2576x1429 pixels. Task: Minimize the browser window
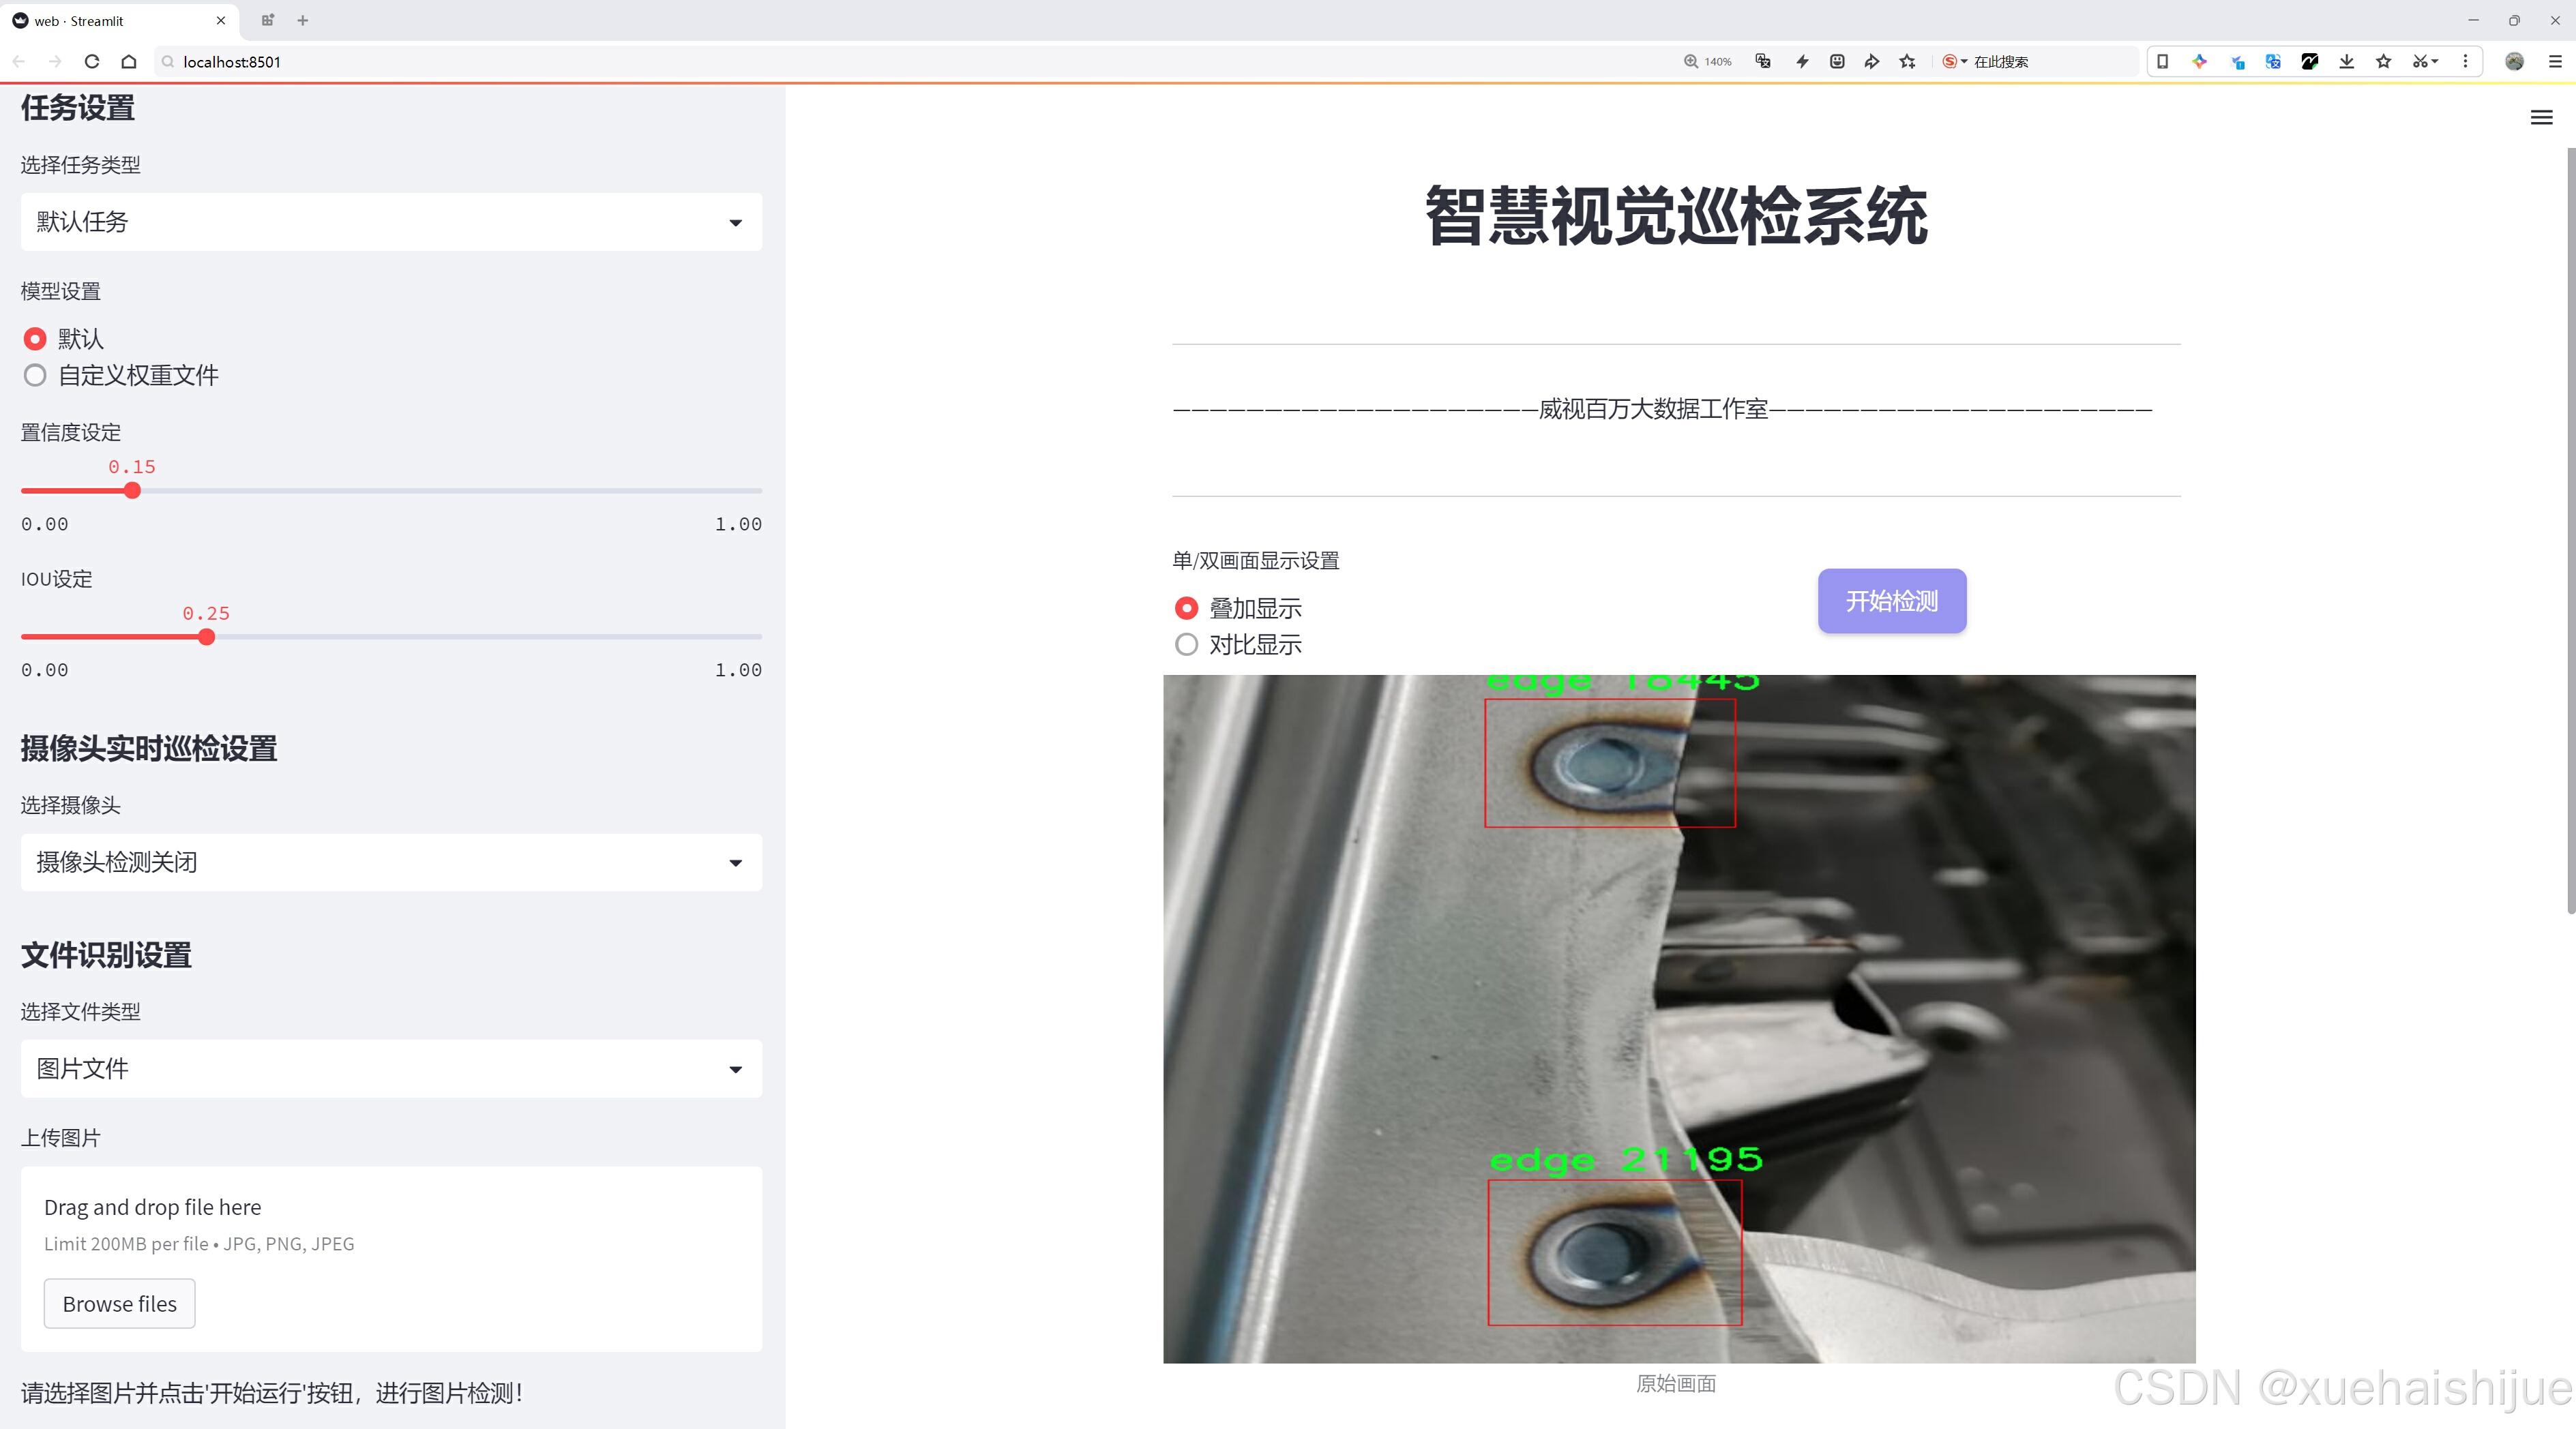click(x=2473, y=20)
